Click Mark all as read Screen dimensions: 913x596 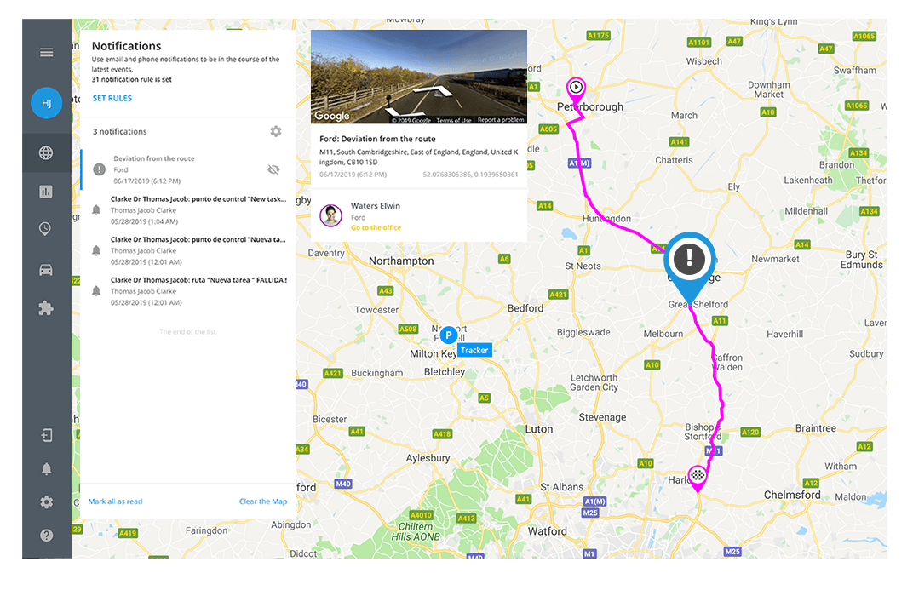click(115, 501)
